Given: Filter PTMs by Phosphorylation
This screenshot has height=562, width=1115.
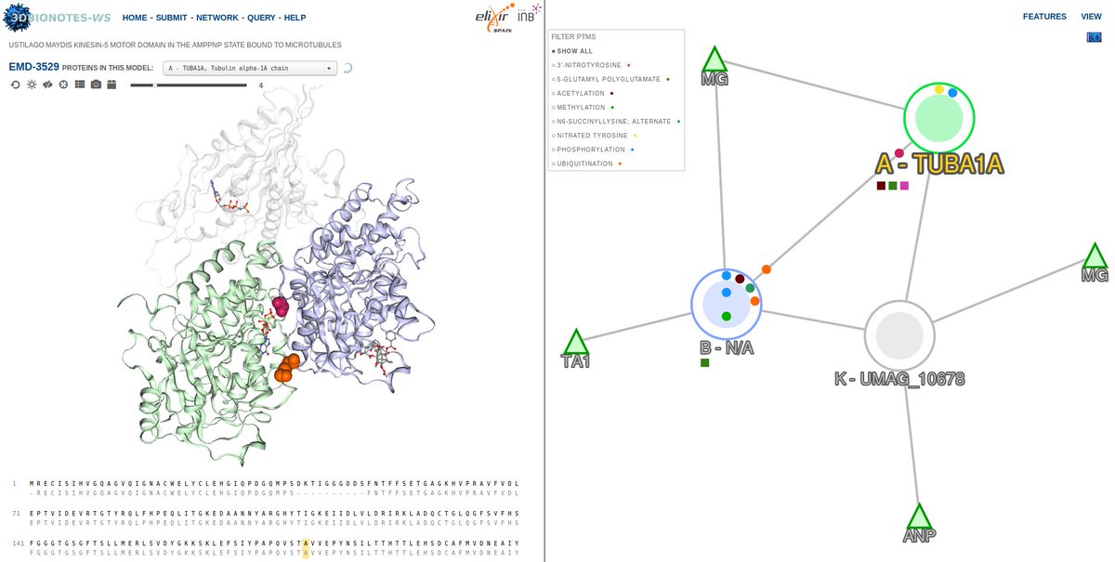Looking at the screenshot, I should tap(593, 150).
